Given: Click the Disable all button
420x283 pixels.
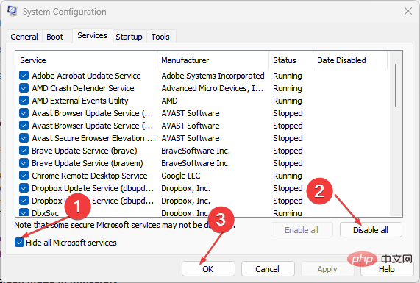Looking at the screenshot, I should click(x=371, y=230).
